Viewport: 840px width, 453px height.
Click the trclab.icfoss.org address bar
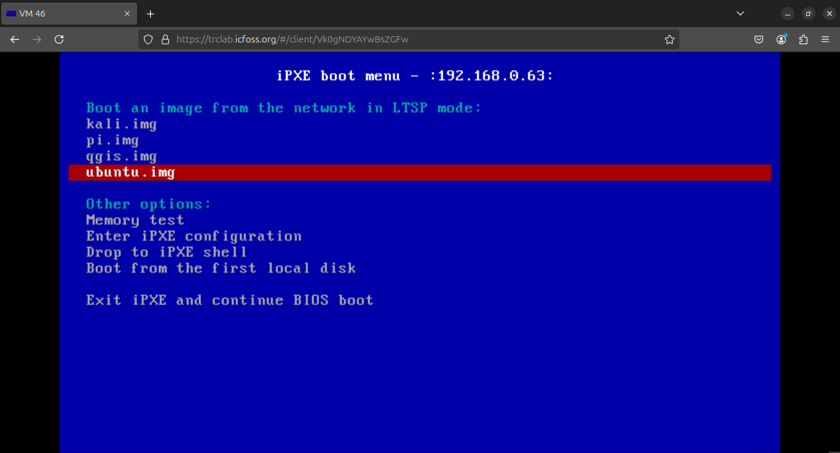pos(409,39)
